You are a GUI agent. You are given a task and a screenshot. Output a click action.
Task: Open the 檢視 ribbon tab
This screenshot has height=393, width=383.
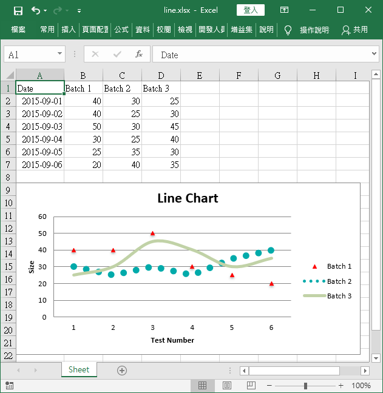click(x=185, y=30)
